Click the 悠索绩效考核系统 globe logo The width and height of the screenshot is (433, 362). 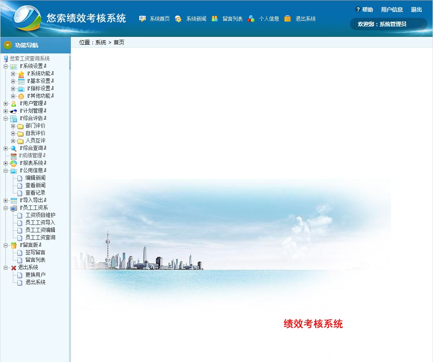click(x=27, y=18)
